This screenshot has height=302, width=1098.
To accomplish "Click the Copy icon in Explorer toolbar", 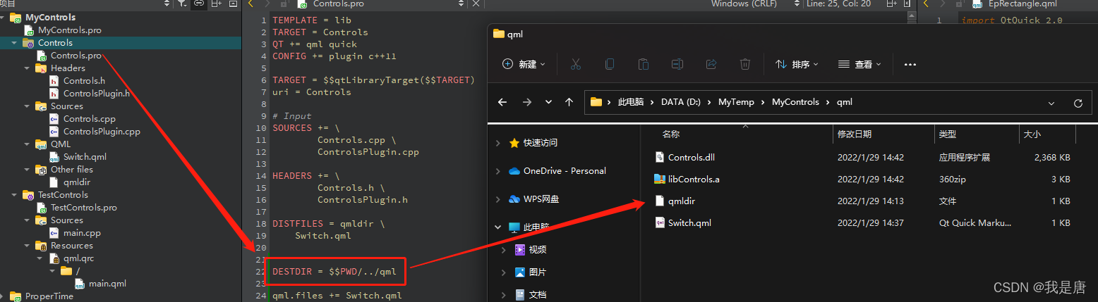I will click(x=609, y=64).
